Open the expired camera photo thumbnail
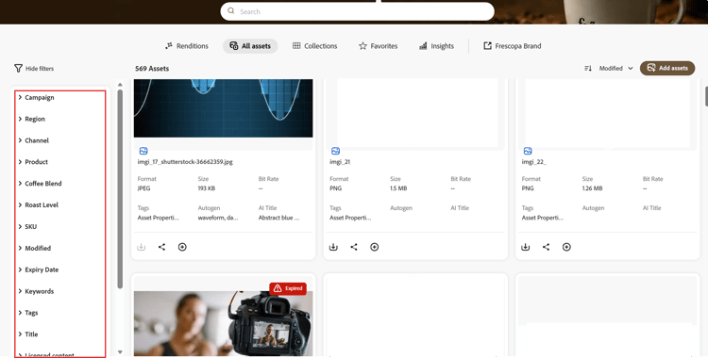The image size is (708, 358). (223, 323)
